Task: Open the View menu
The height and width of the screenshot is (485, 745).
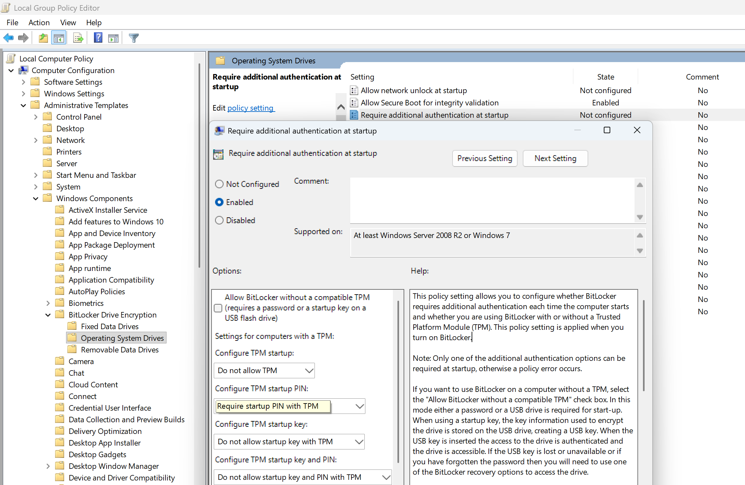Action: 68,22
